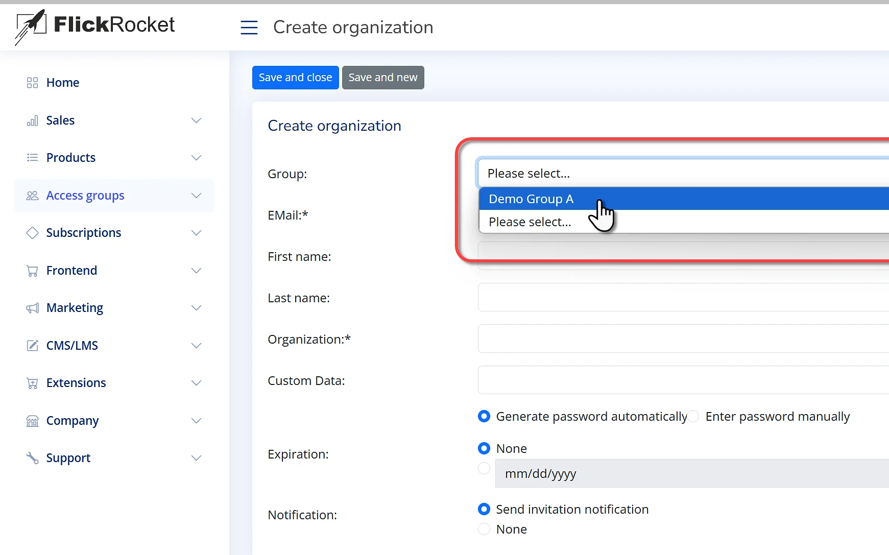Choose Demo Group A from dropdown
The width and height of the screenshot is (889, 555).
[x=531, y=199]
